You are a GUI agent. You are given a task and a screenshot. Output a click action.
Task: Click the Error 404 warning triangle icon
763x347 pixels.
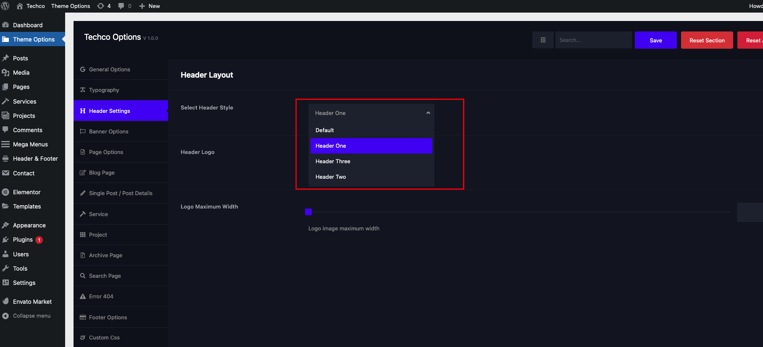point(83,296)
